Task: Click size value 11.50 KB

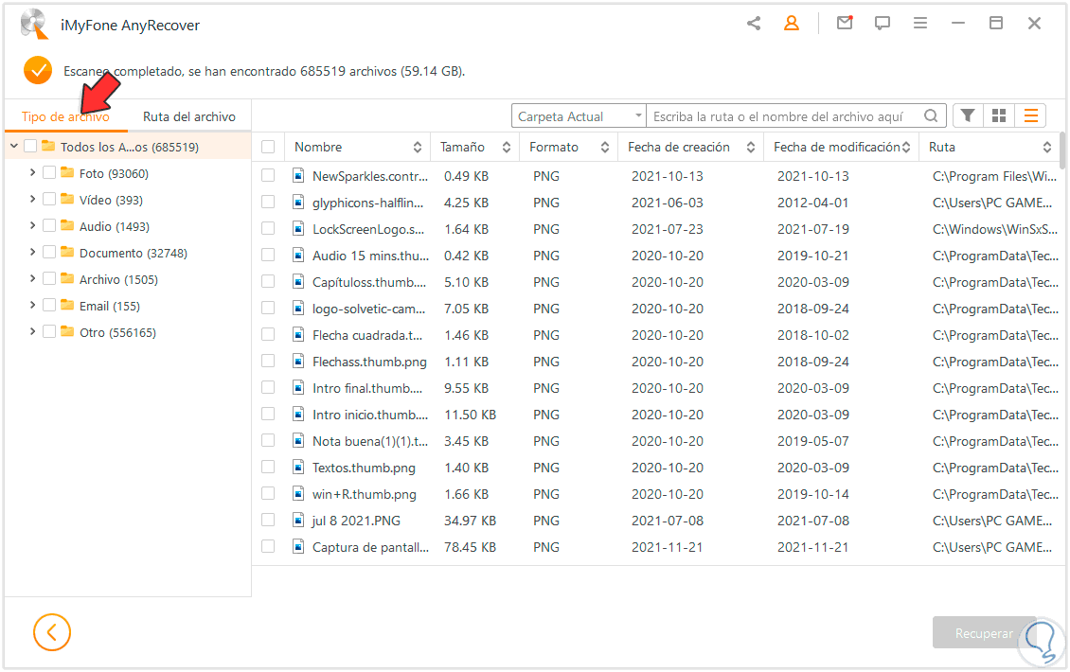Action: pos(471,415)
